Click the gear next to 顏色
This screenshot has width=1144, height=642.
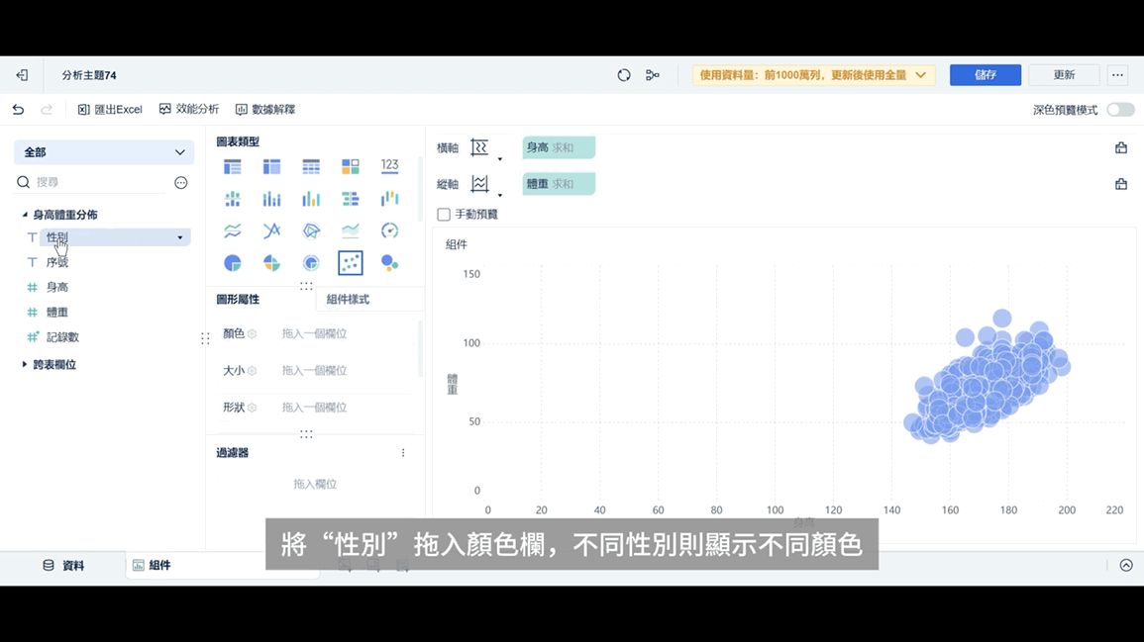tap(252, 333)
